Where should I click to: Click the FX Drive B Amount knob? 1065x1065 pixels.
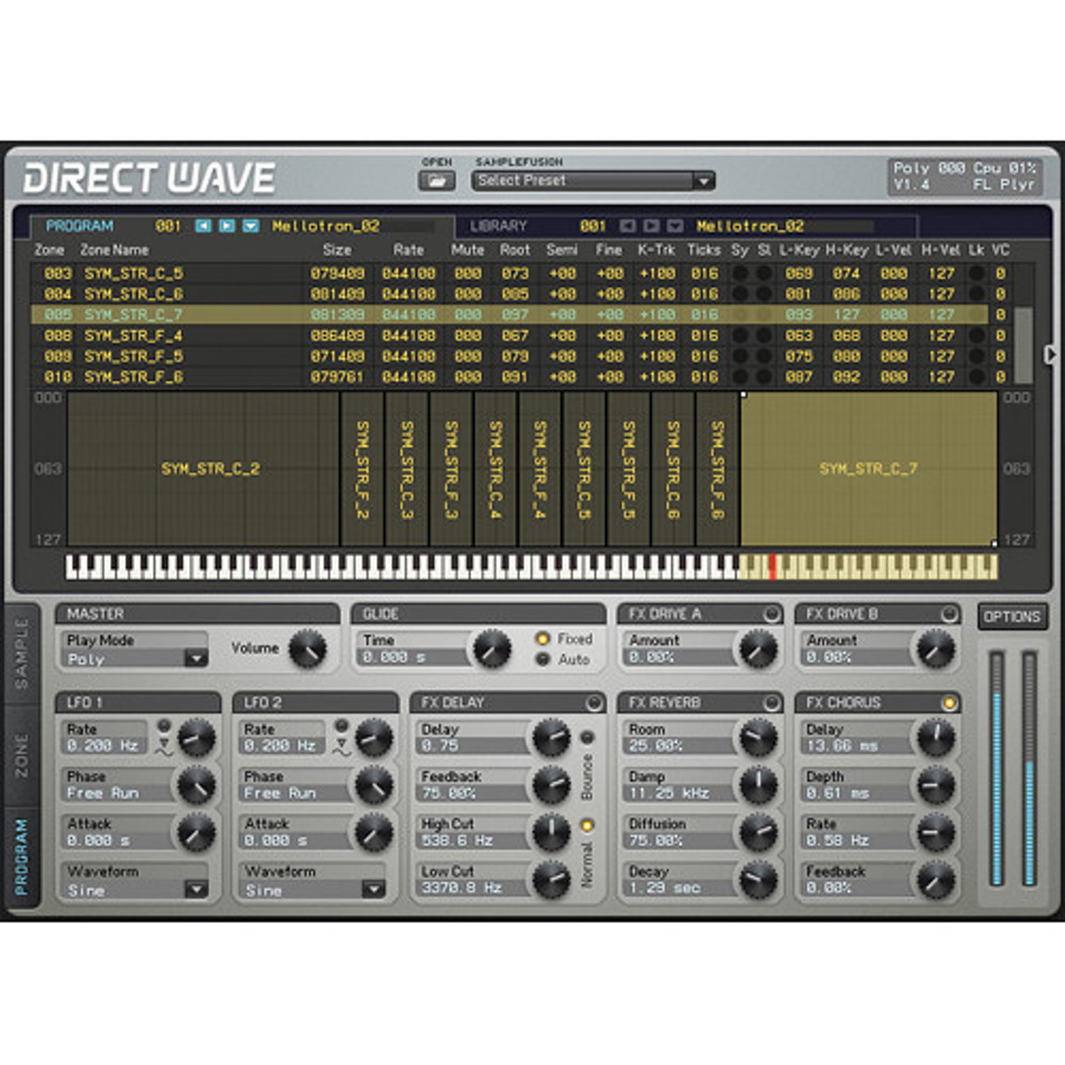(x=935, y=649)
